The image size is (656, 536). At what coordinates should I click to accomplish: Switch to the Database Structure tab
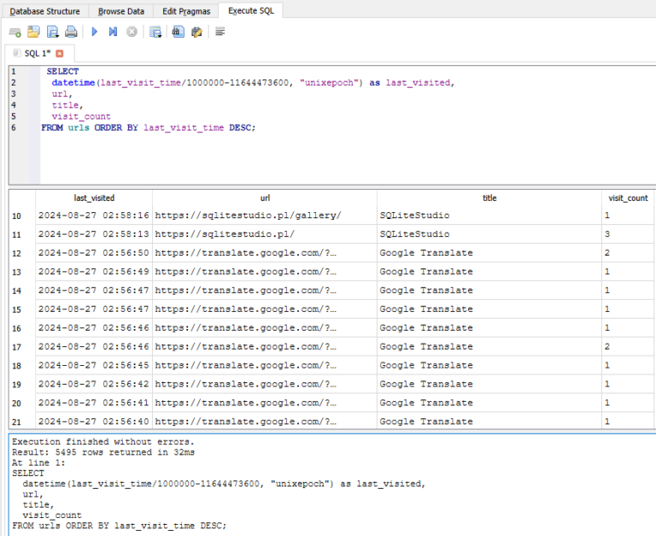(44, 11)
